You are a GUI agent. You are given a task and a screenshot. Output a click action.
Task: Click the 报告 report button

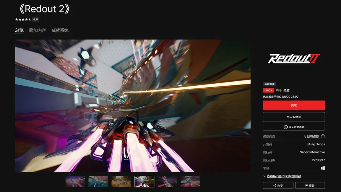click(x=310, y=185)
